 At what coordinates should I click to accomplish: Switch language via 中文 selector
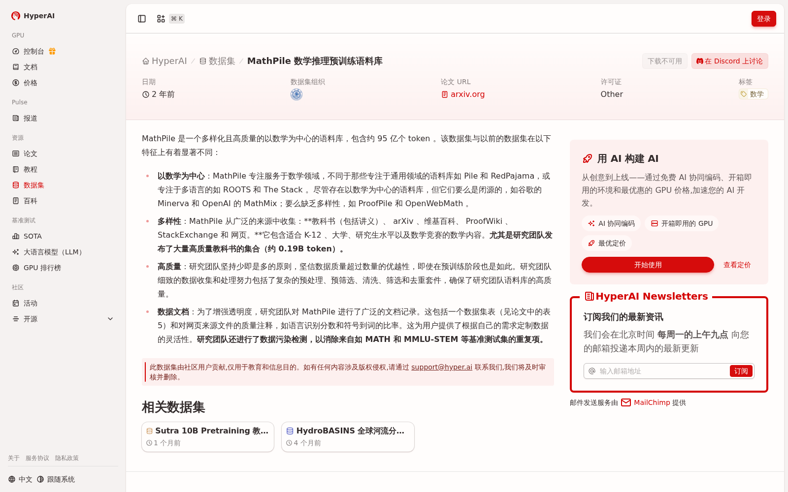pos(20,479)
